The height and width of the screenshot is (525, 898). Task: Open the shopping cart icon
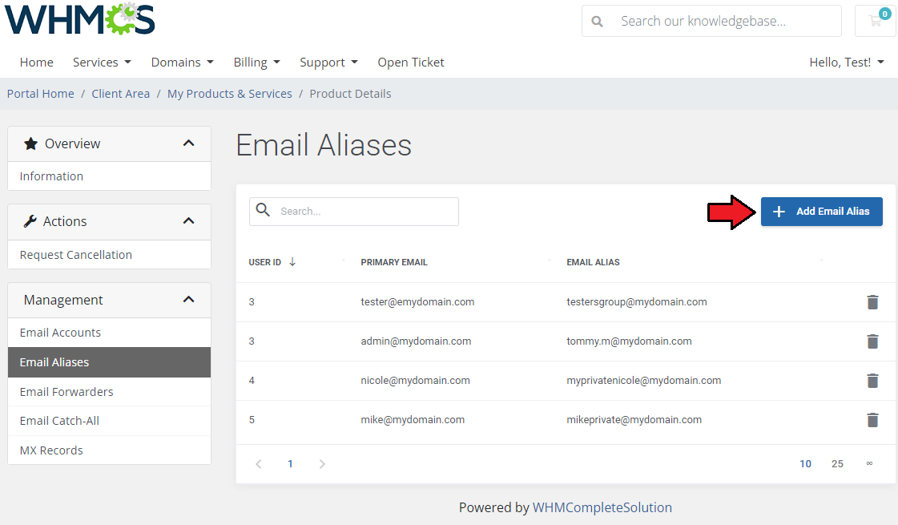click(876, 22)
